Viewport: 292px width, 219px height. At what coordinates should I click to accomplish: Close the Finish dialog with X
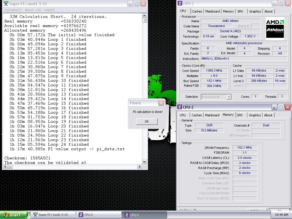click(x=161, y=103)
